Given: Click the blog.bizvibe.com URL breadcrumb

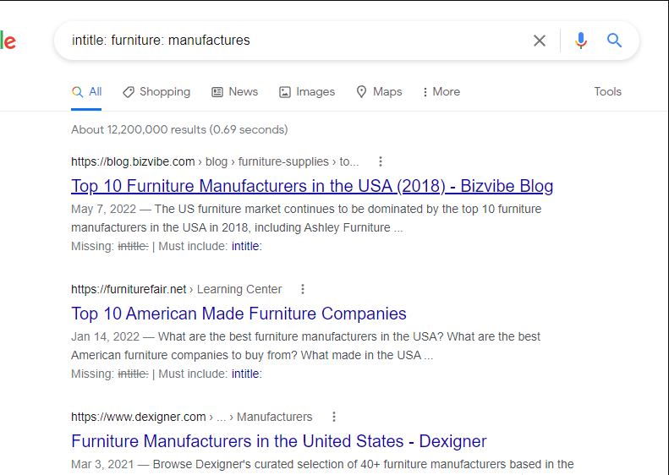Looking at the screenshot, I should click(215, 161).
